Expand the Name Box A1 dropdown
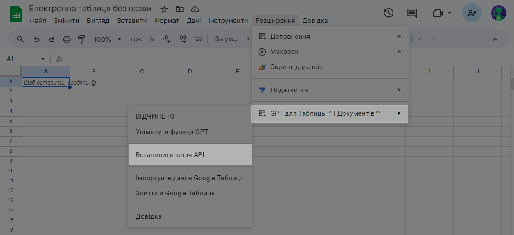Screen dimensions: 514x235 pos(42,59)
